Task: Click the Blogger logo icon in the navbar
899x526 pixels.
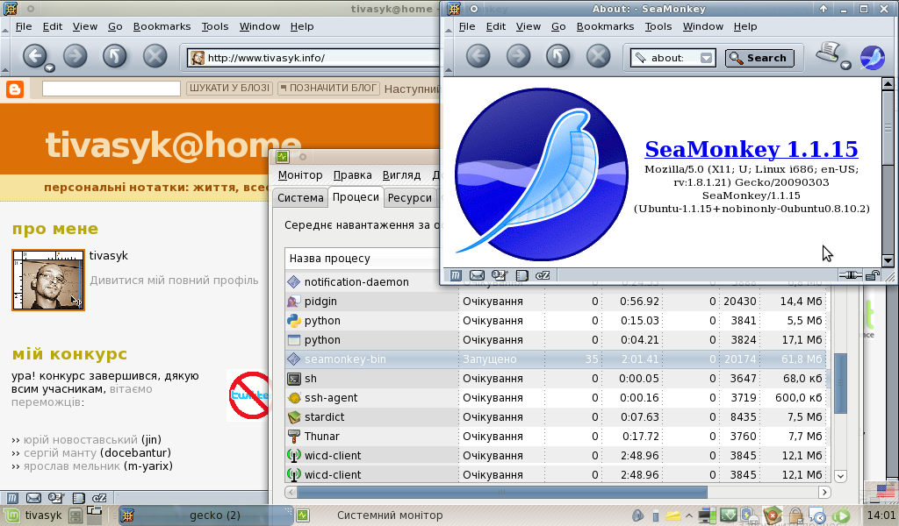Action: coord(15,89)
